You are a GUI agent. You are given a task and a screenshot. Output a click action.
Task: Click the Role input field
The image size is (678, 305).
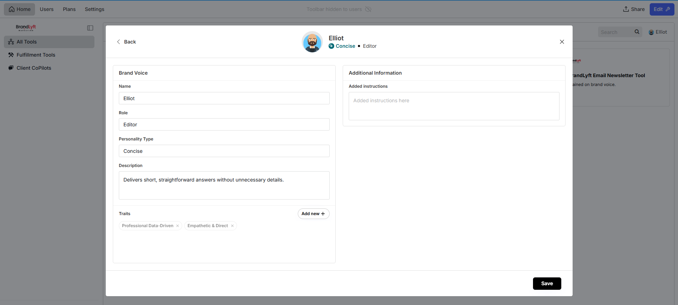(x=224, y=125)
